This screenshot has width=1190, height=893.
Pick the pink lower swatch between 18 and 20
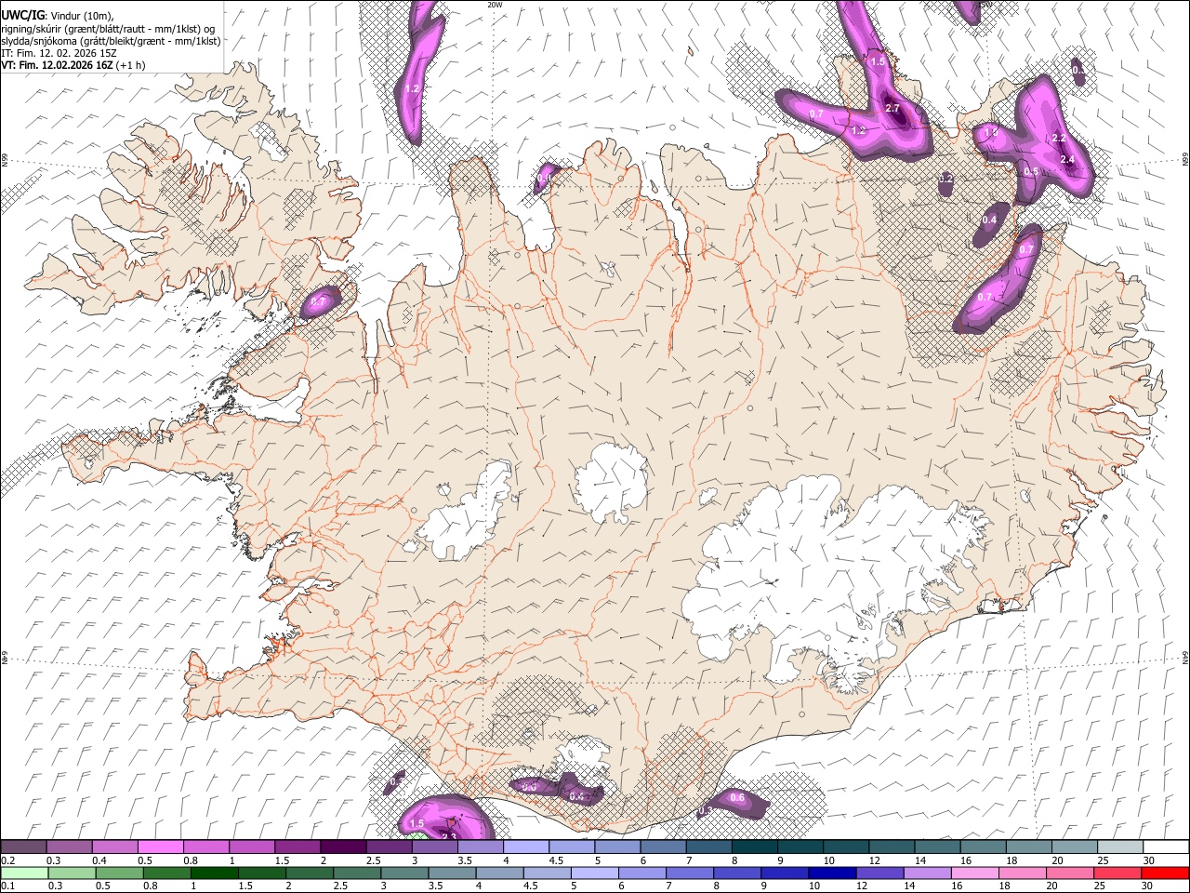[x=1022, y=873]
